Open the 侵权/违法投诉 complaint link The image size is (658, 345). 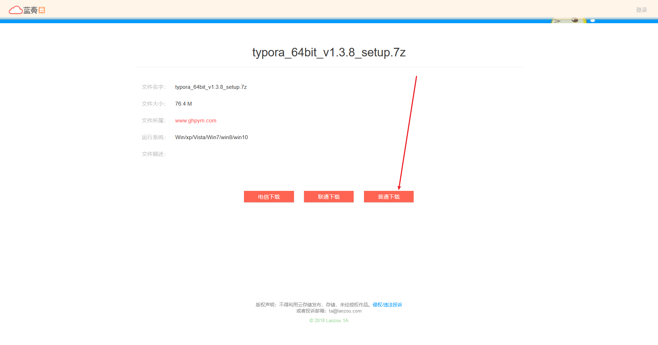coord(387,305)
